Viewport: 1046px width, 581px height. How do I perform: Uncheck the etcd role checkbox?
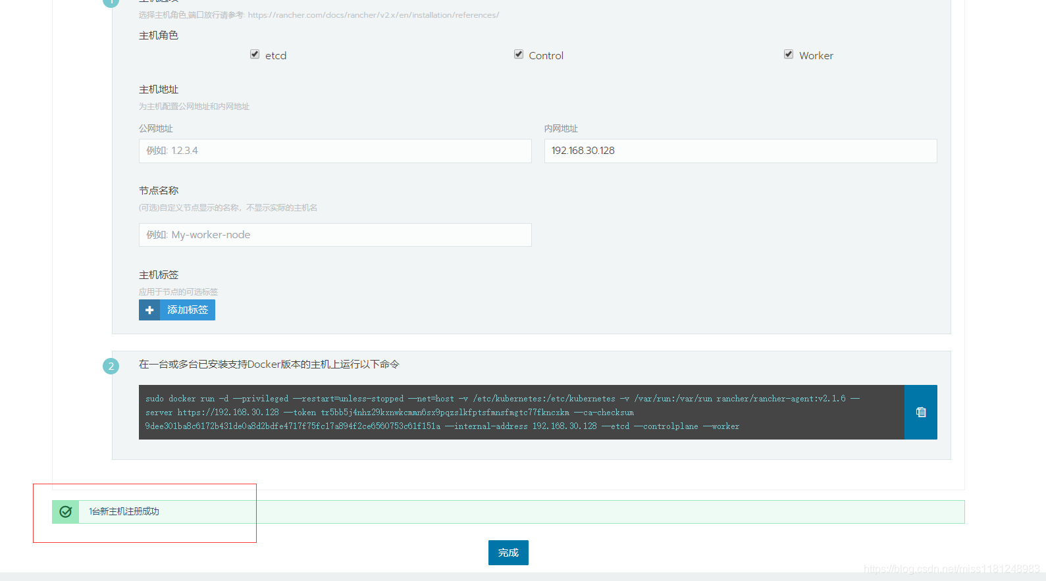coord(255,55)
